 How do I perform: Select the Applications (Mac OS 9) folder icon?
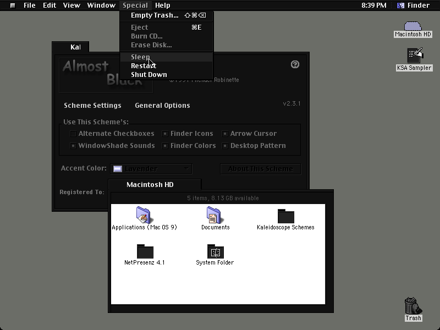point(144,215)
